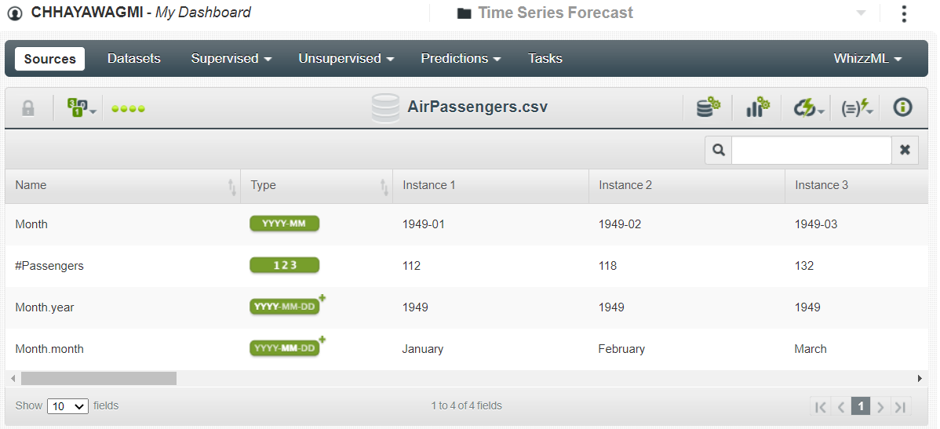Click the search magnifier icon
The height and width of the screenshot is (429, 940).
tap(718, 150)
